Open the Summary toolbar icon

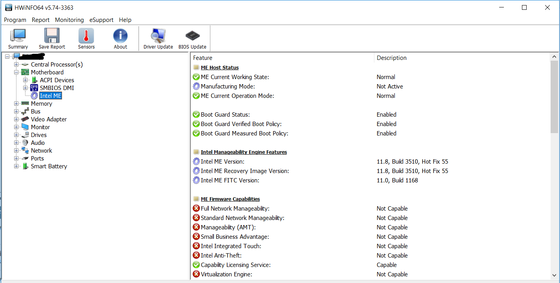(18, 39)
